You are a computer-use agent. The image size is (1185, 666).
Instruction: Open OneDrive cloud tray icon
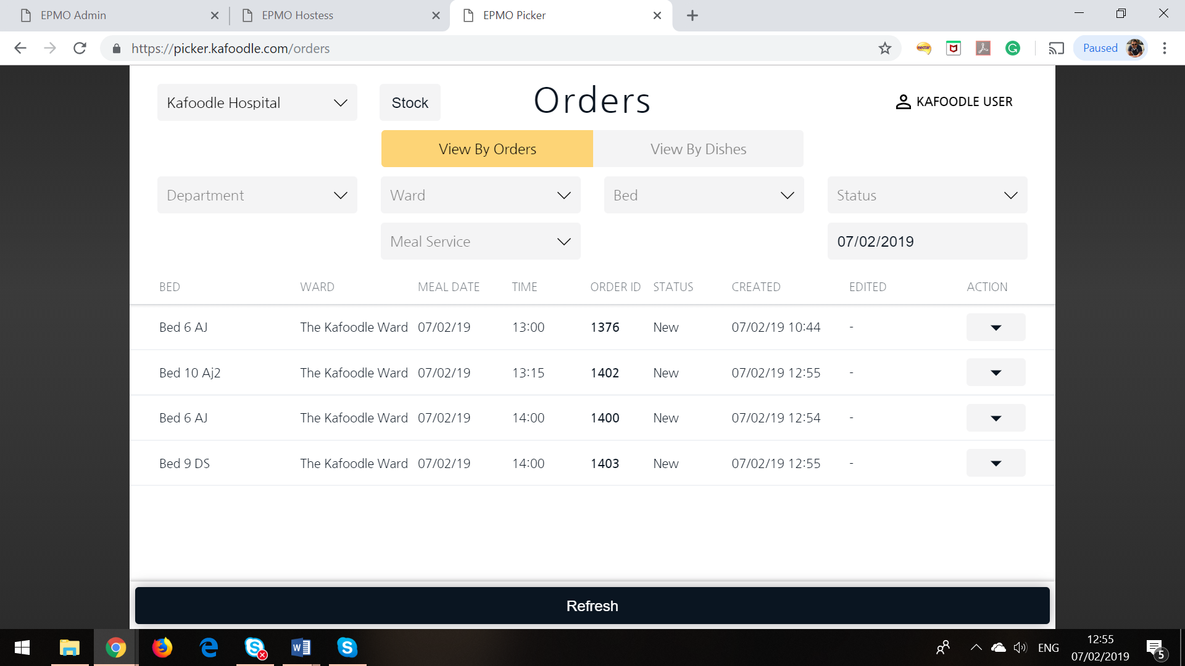tap(998, 647)
